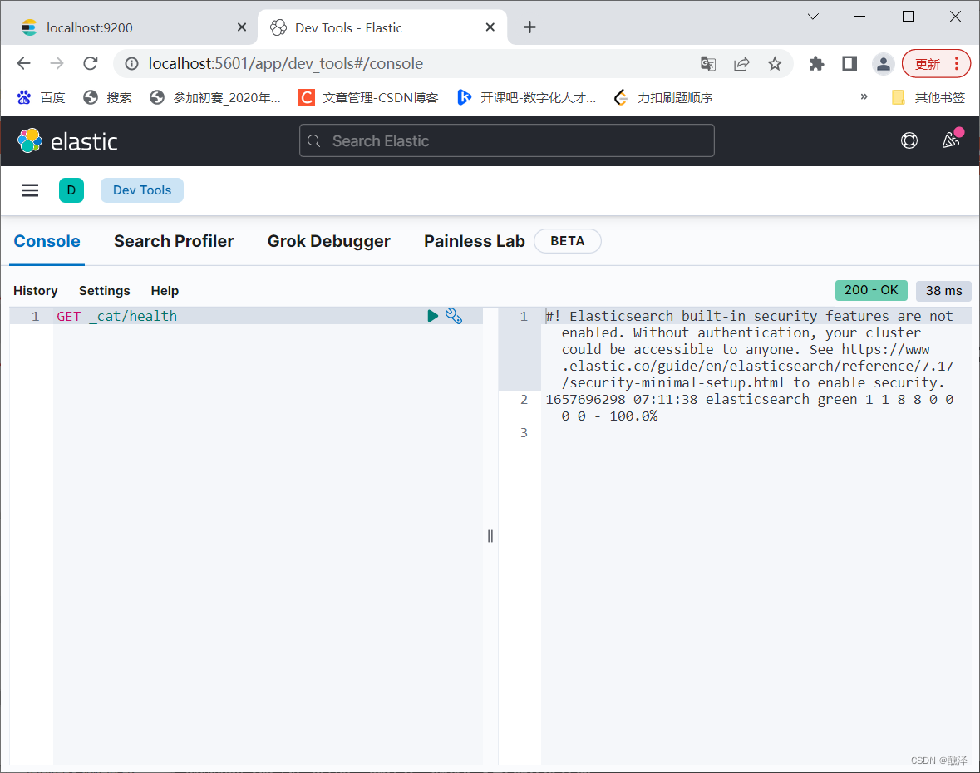Show more bookmarks chevron
This screenshot has width=980, height=773.
[864, 97]
